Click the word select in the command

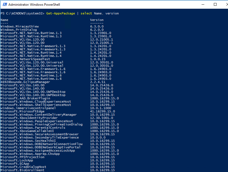coord(86,13)
